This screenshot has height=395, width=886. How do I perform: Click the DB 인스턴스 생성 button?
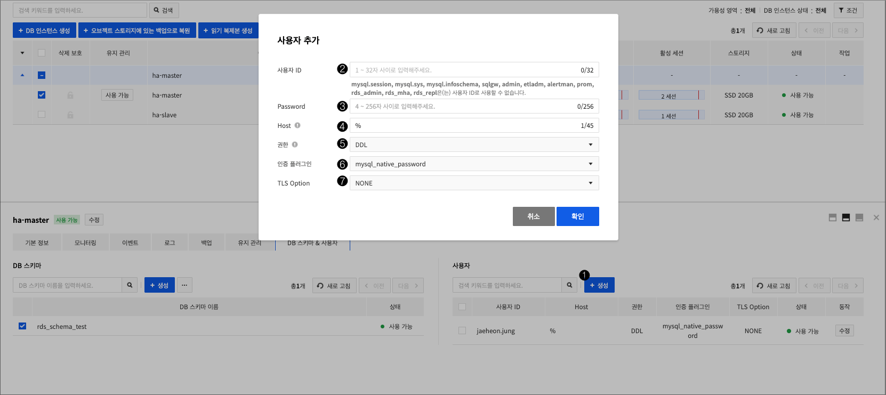tap(44, 30)
